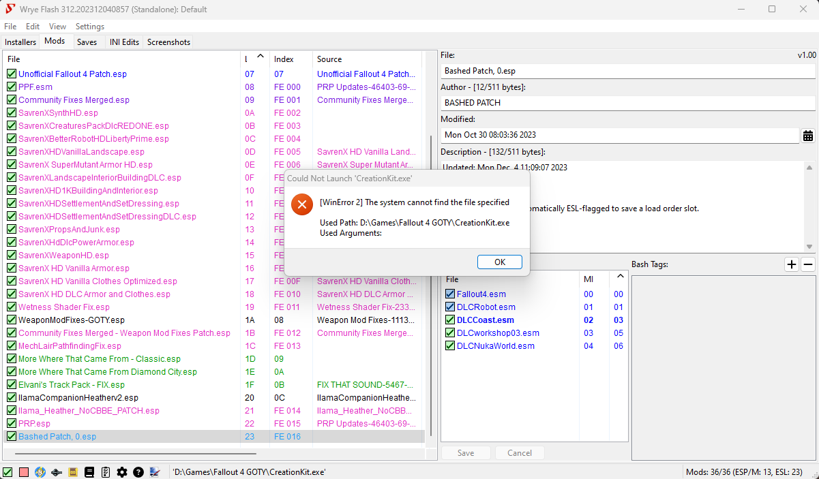Select 'SavrenXWeaponHD.esp' in the mods list

click(x=63, y=256)
